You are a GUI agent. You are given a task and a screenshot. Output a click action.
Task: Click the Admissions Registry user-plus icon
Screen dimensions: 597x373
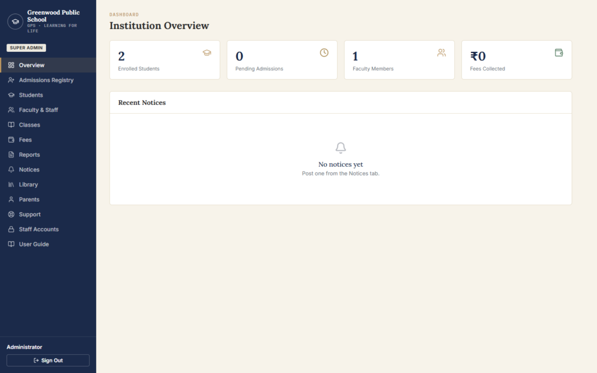coord(11,80)
